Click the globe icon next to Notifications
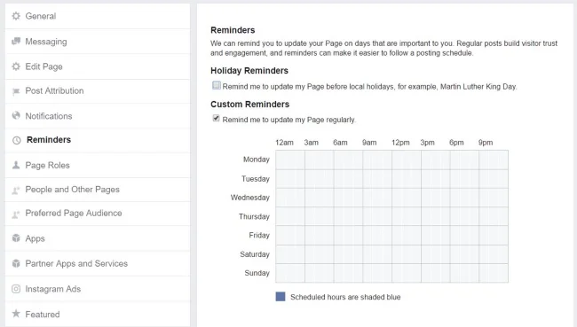The height and width of the screenshot is (327, 577). (16, 115)
